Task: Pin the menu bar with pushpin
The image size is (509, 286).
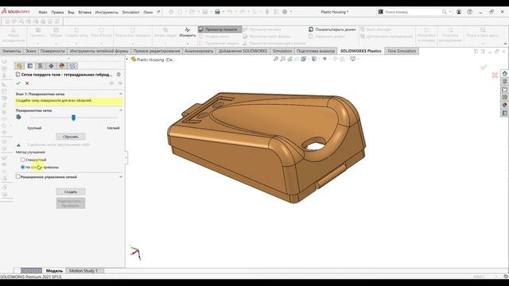Action: pos(158,12)
